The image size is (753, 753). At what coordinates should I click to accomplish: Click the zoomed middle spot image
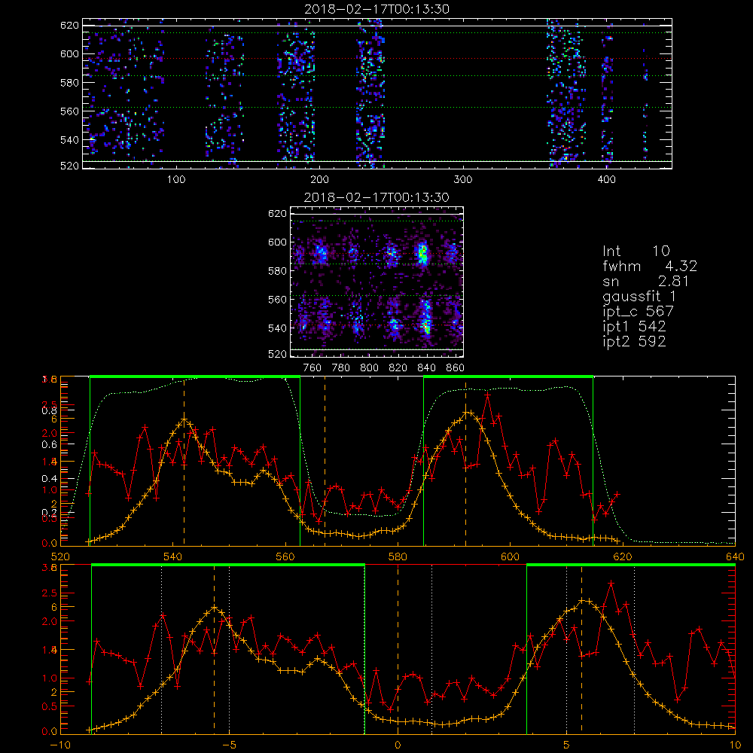(377, 282)
